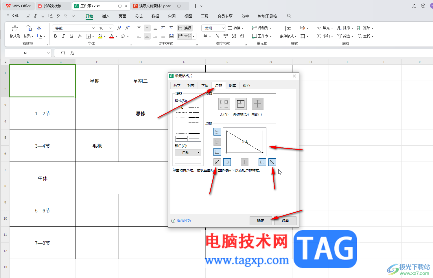The width and height of the screenshot is (433, 278).
Task: Click the Format Painter (格式刷) icon
Action: tap(15, 28)
